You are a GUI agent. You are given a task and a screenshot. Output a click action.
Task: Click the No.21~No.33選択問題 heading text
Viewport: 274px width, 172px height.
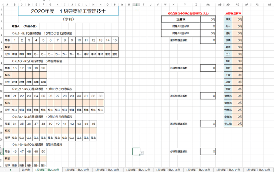(42, 89)
